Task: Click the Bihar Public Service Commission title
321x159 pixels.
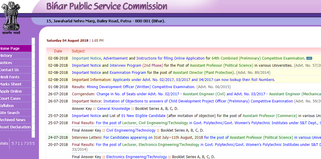Action: coord(107,6)
